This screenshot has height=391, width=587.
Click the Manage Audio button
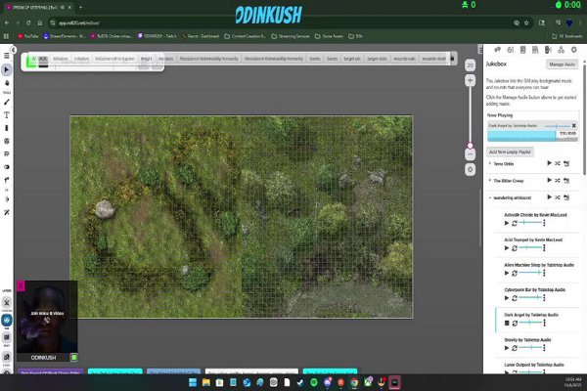coord(562,64)
